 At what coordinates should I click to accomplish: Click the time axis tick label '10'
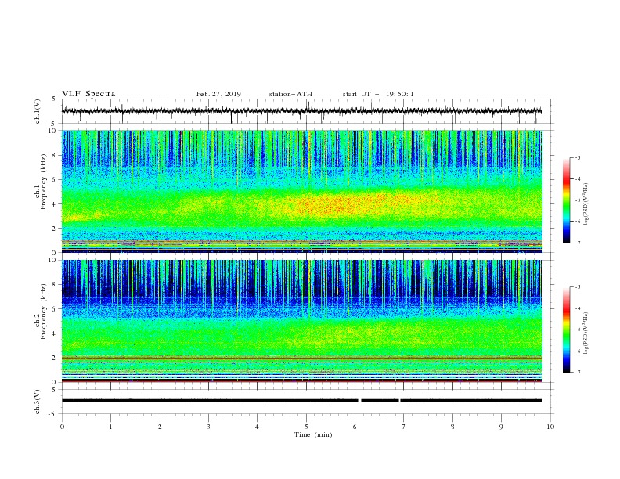[550, 427]
